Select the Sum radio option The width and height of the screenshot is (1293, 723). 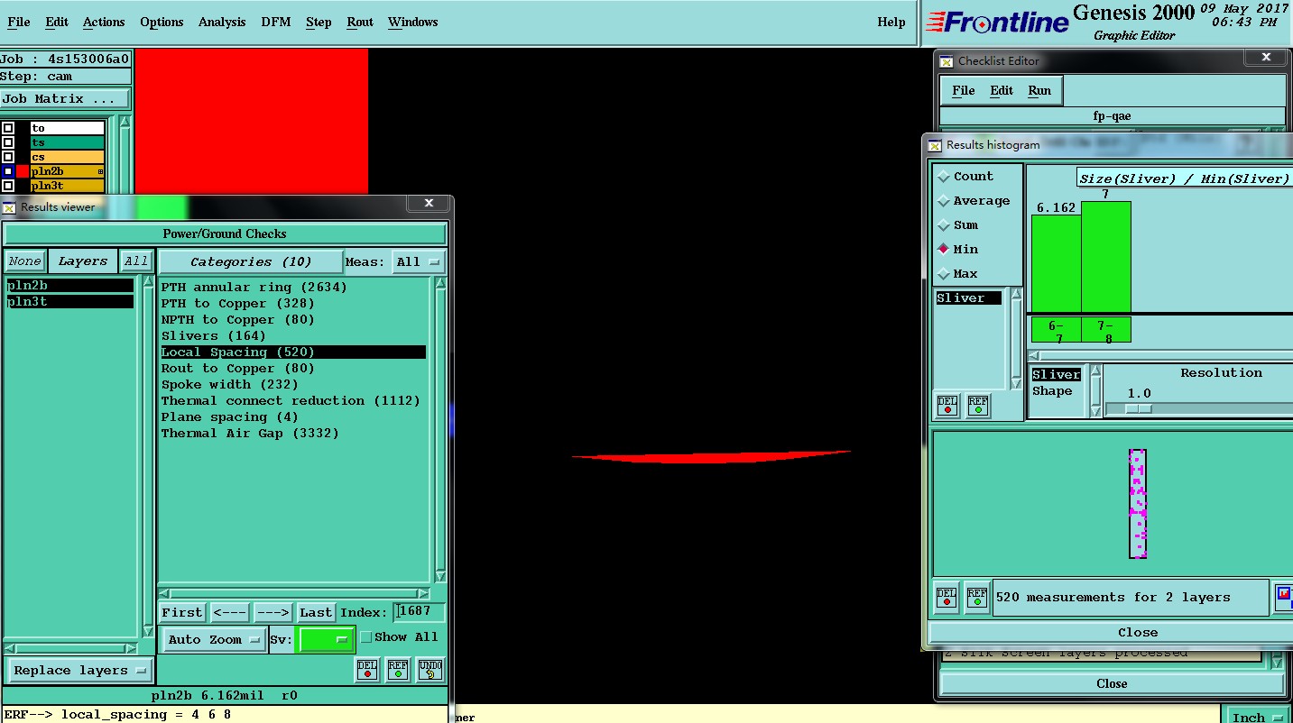pyautogui.click(x=944, y=225)
